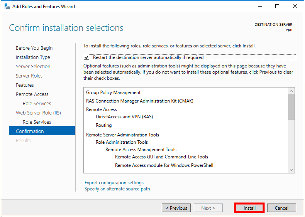Image resolution: width=305 pixels, height=217 pixels.
Task: Open Specify an alternate source path link
Action: [117, 189]
